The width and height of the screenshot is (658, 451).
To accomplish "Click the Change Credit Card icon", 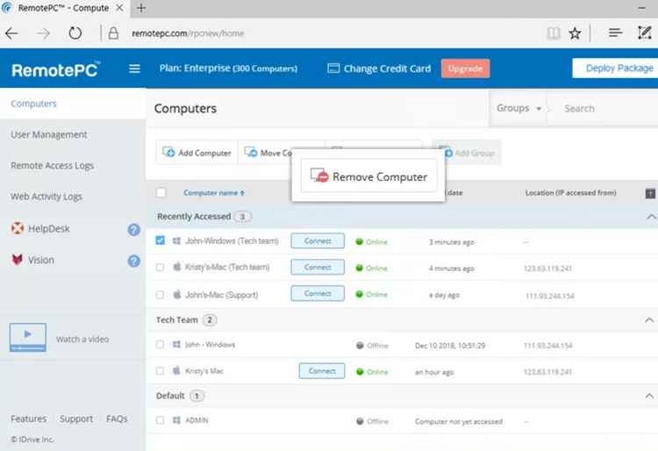I will (x=333, y=68).
